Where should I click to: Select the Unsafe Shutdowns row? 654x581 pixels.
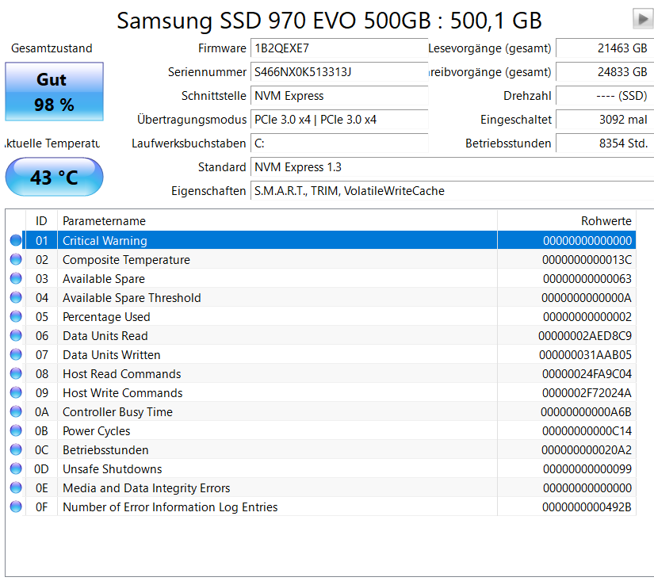coord(321,468)
